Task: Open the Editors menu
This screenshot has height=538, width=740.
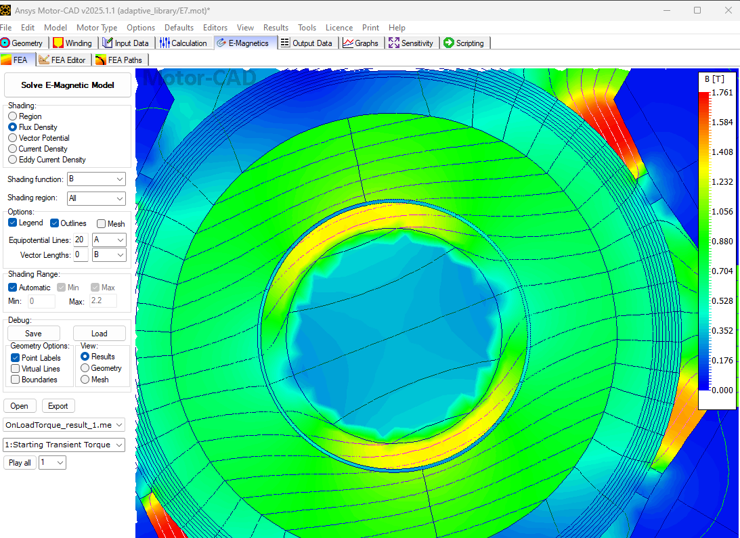Action: tap(215, 28)
